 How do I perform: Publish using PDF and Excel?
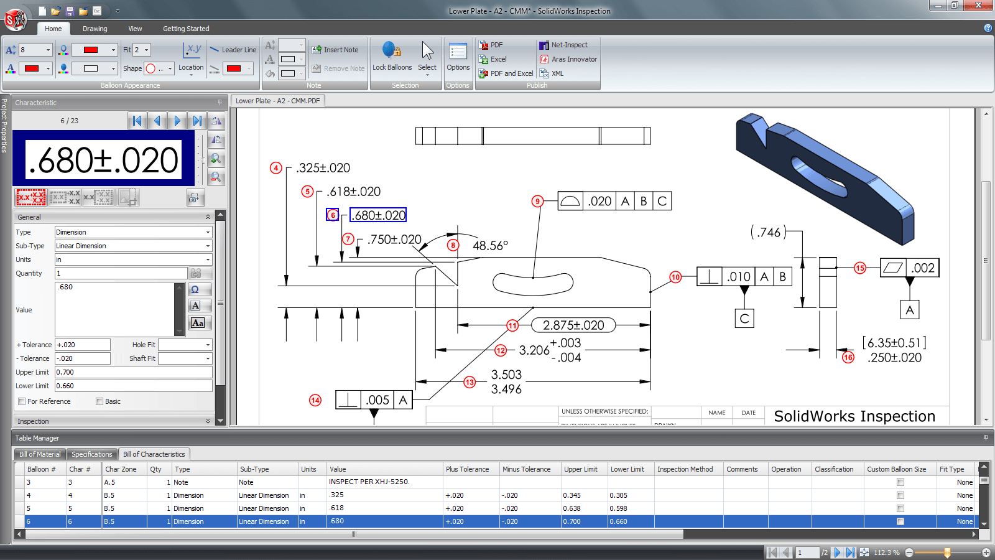pyautogui.click(x=506, y=73)
